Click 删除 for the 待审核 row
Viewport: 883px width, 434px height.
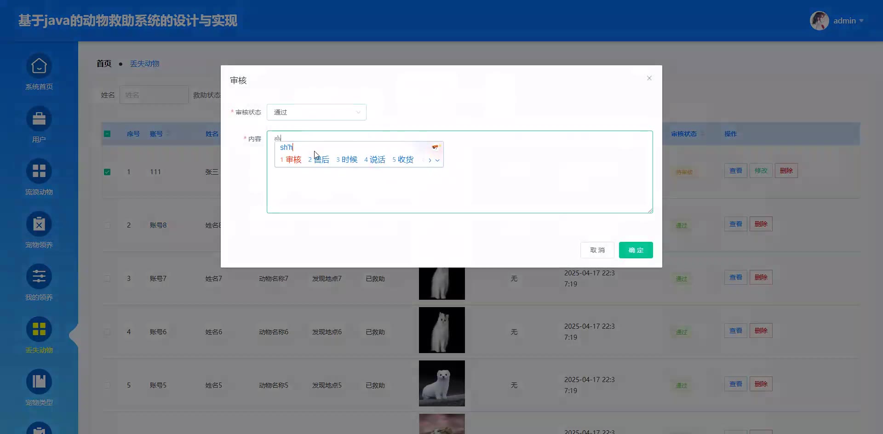point(786,171)
